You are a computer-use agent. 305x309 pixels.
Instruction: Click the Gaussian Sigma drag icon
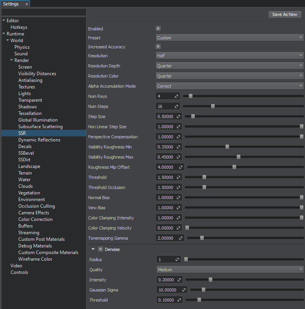184,290
